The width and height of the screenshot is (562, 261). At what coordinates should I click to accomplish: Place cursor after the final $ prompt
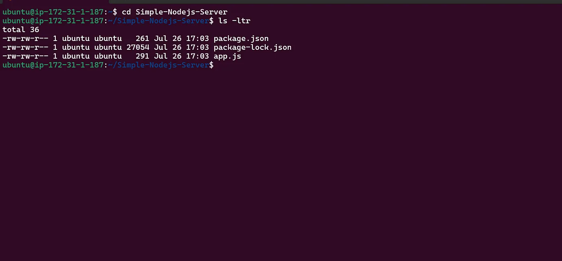[217, 65]
